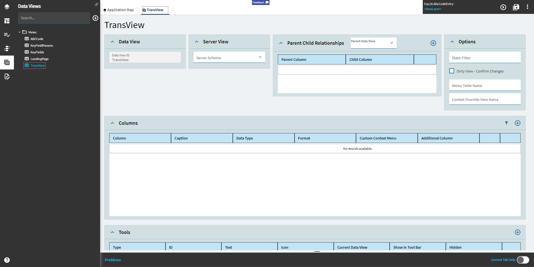Click the preview play icon in header
Viewport: 534px width, 267px height.
click(503, 7)
